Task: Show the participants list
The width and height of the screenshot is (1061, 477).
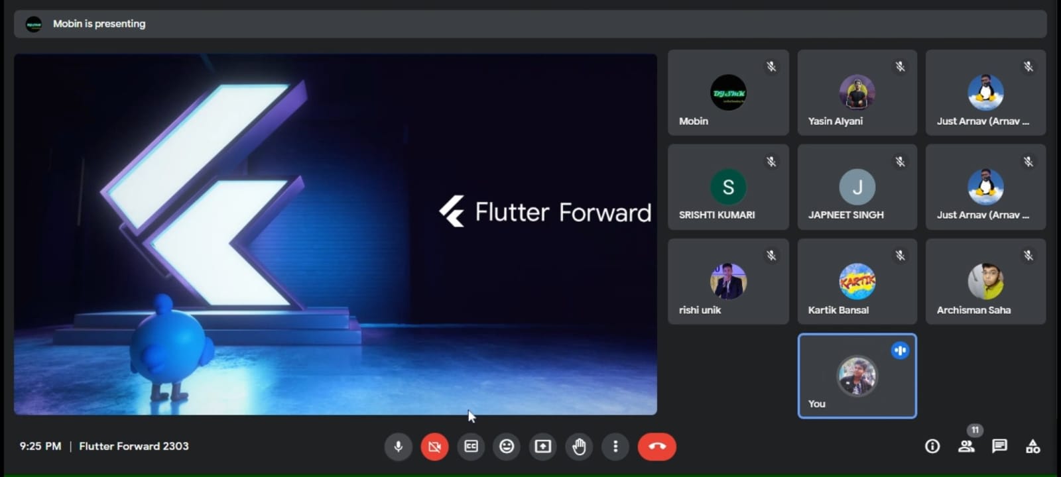Action: pyautogui.click(x=966, y=447)
